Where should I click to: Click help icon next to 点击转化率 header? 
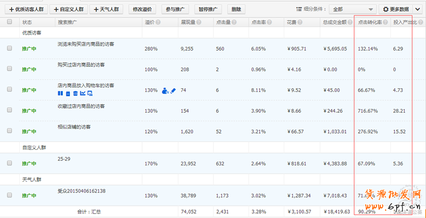point(385,22)
